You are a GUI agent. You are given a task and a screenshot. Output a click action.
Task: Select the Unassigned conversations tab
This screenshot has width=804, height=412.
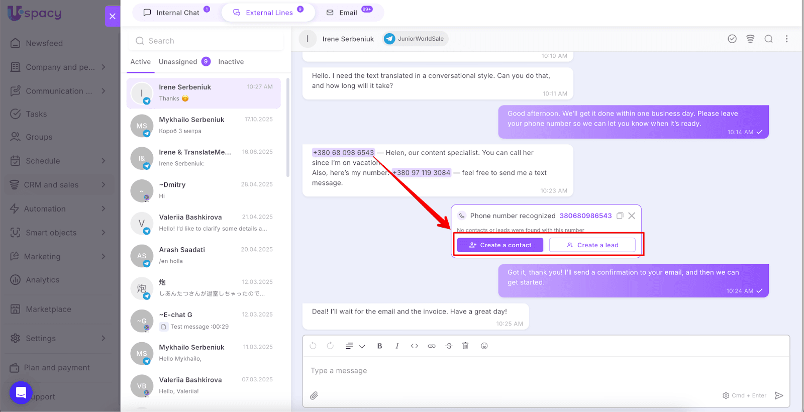click(178, 62)
